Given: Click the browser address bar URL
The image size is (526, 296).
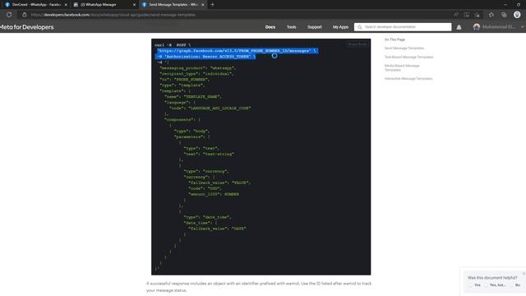Looking at the screenshot, I should (x=113, y=15).
